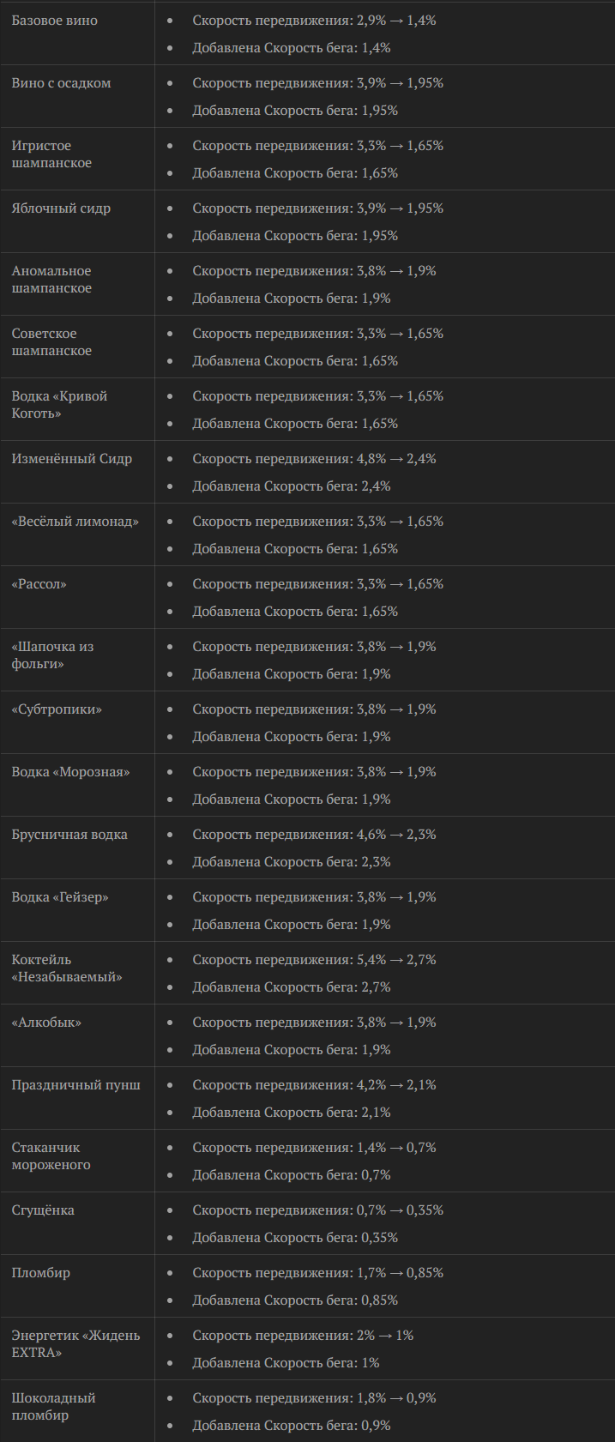The width and height of the screenshot is (615, 1442).
Task: Select the Водка «Морозная» row name
Action: click(70, 772)
